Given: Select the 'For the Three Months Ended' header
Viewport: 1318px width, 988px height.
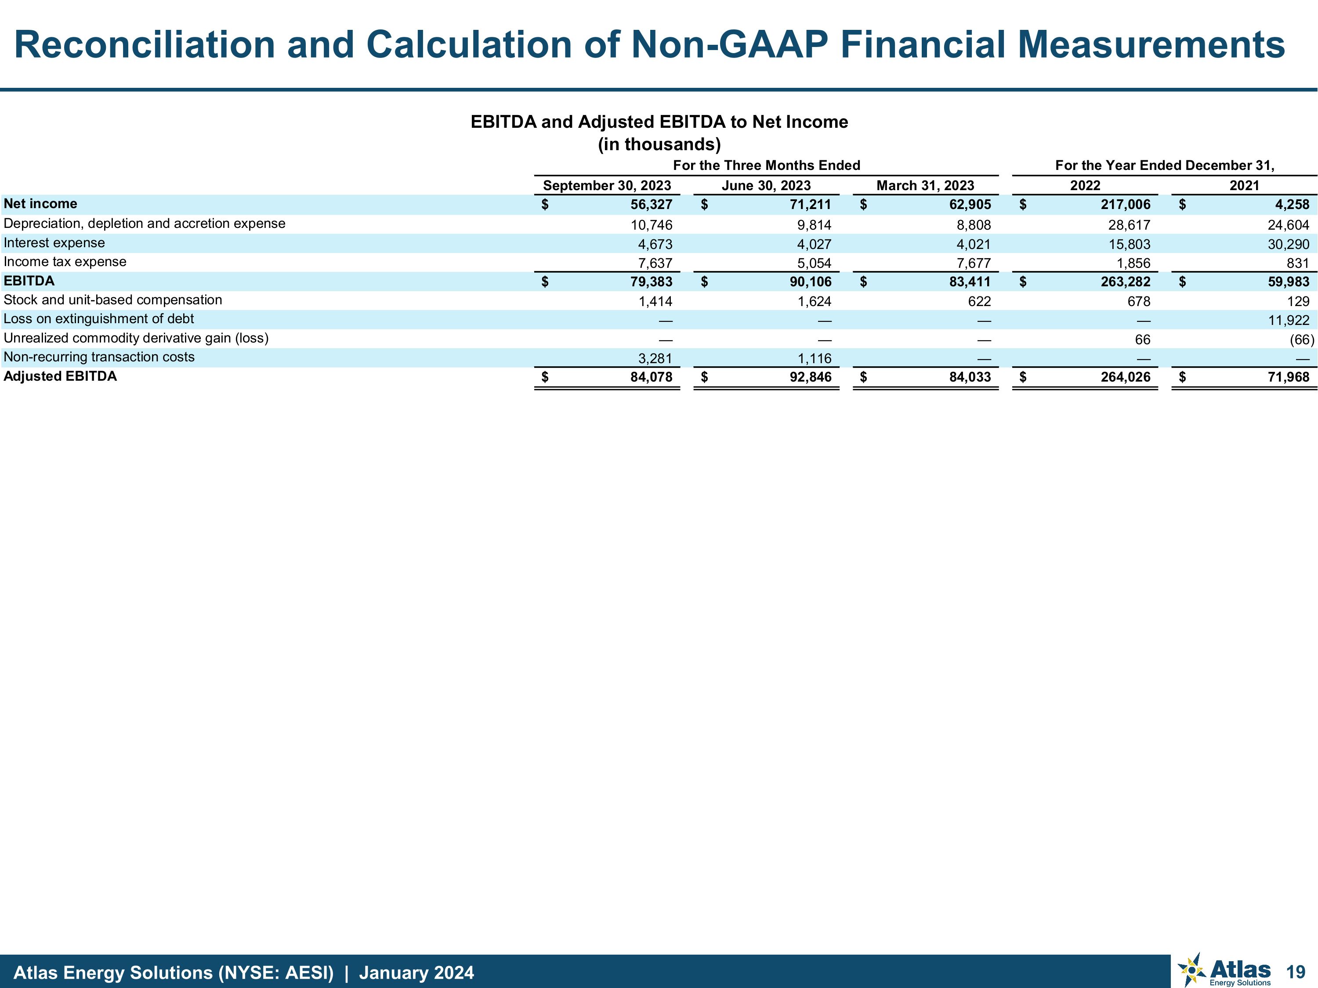Looking at the screenshot, I should (766, 166).
